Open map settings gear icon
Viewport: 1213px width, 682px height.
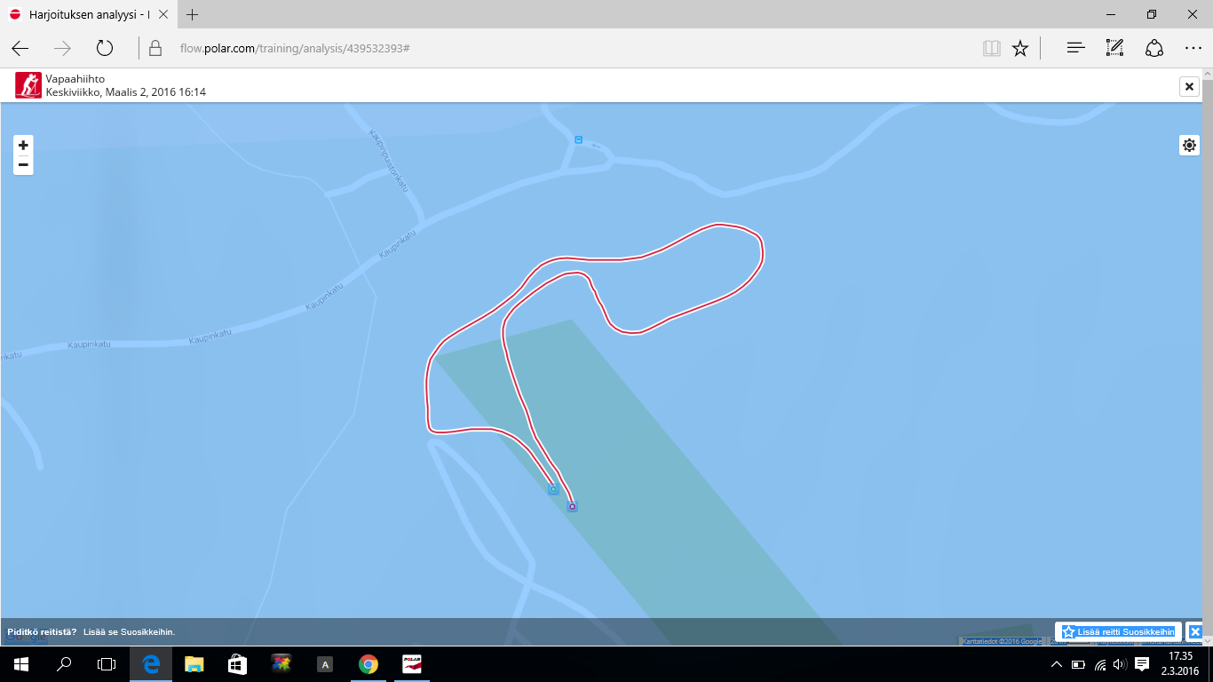[x=1189, y=145]
